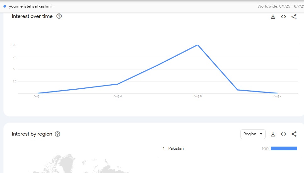Share the Interest over time chart
The width and height of the screenshot is (304, 173).
(x=294, y=17)
